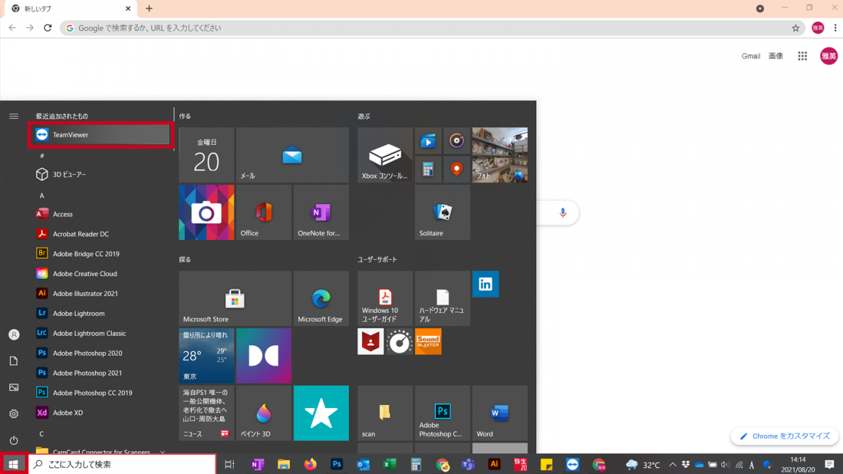Open the LinkedIn tile
The width and height of the screenshot is (843, 474).
coord(485,284)
